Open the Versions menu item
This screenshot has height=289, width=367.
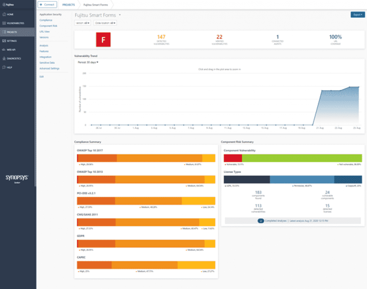pos(44,37)
